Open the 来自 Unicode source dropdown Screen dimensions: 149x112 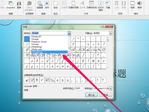click(111, 89)
